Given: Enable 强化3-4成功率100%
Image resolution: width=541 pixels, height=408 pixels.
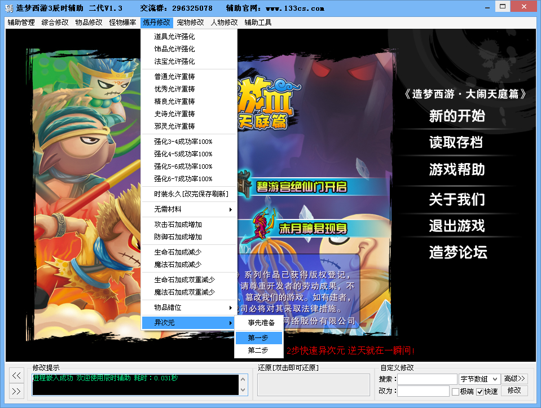Looking at the screenshot, I should 189,142.
